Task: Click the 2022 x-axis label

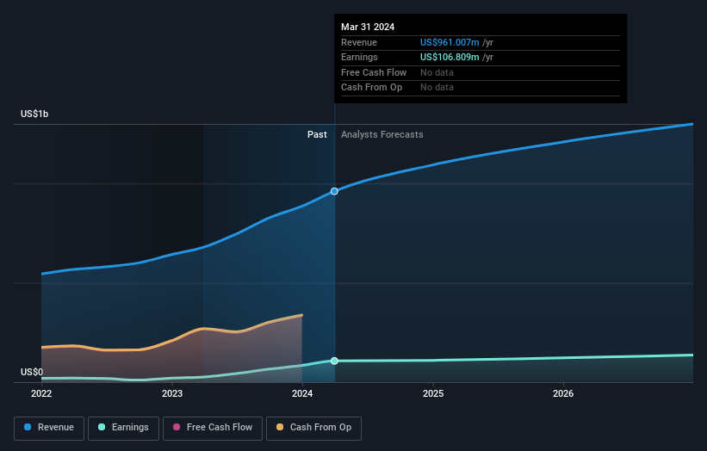Action: 41,393
